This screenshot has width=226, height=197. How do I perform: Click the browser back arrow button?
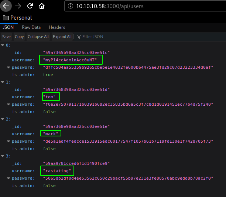tap(6, 6)
